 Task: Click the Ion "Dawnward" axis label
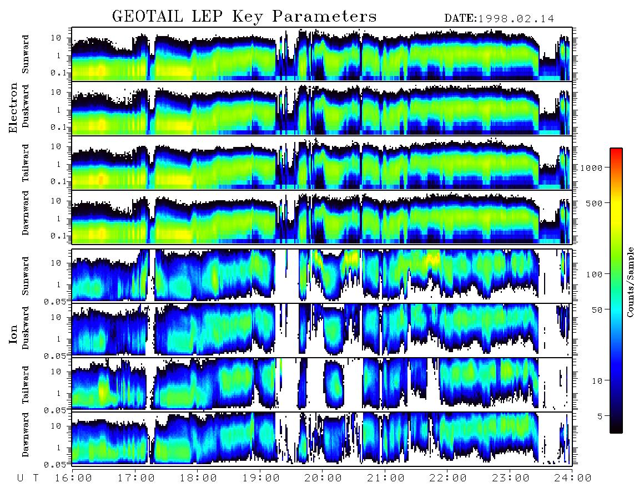26,435
